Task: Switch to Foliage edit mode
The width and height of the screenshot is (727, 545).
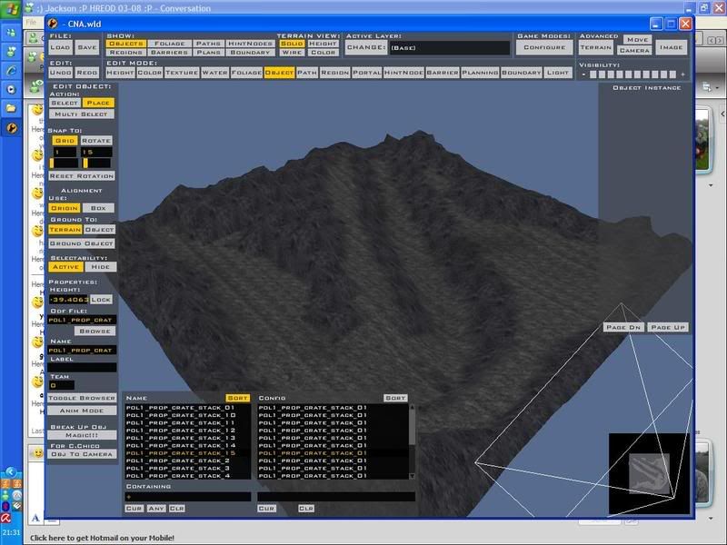Action: [246, 73]
